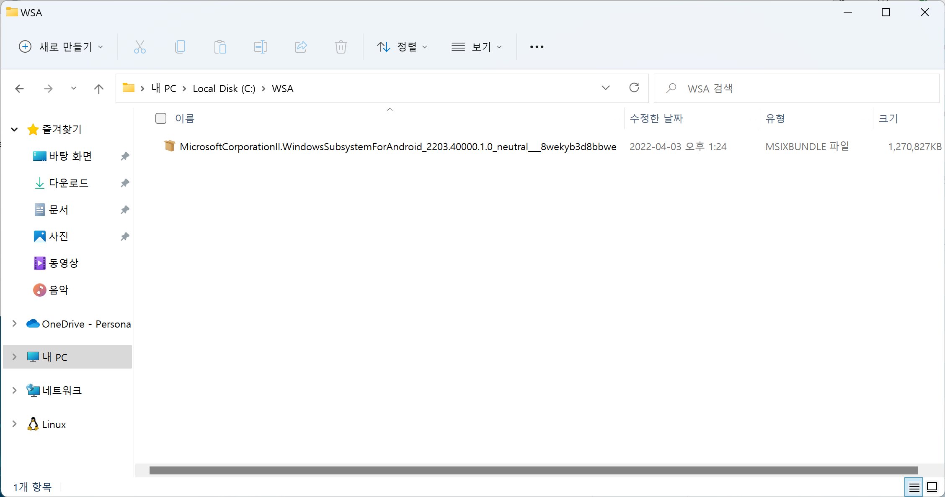Open the 보기 view dropdown
Image resolution: width=945 pixels, height=497 pixels.
[x=477, y=47]
